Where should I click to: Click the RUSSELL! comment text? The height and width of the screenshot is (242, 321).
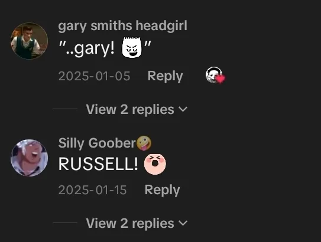point(98,164)
